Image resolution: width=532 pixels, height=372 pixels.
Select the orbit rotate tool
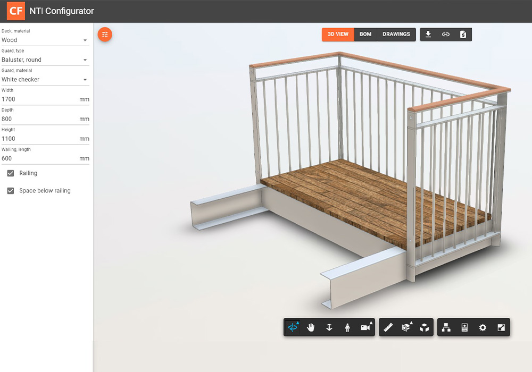pos(293,328)
